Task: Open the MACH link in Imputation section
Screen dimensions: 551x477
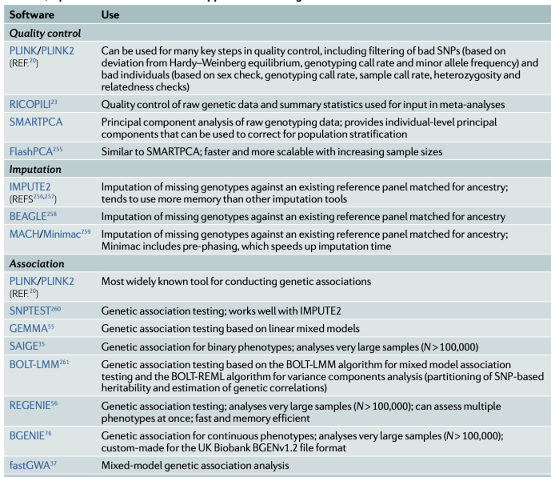Action: pos(24,234)
